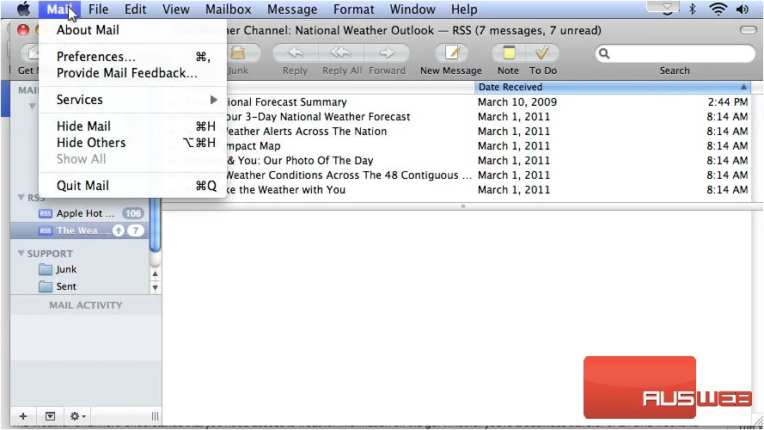764x430 pixels.
Task: Open the Window menu
Action: pos(413,9)
